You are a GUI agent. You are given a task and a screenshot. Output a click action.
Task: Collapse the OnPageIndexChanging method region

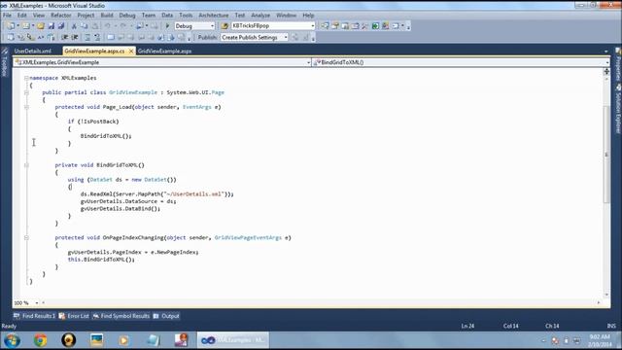(x=26, y=237)
